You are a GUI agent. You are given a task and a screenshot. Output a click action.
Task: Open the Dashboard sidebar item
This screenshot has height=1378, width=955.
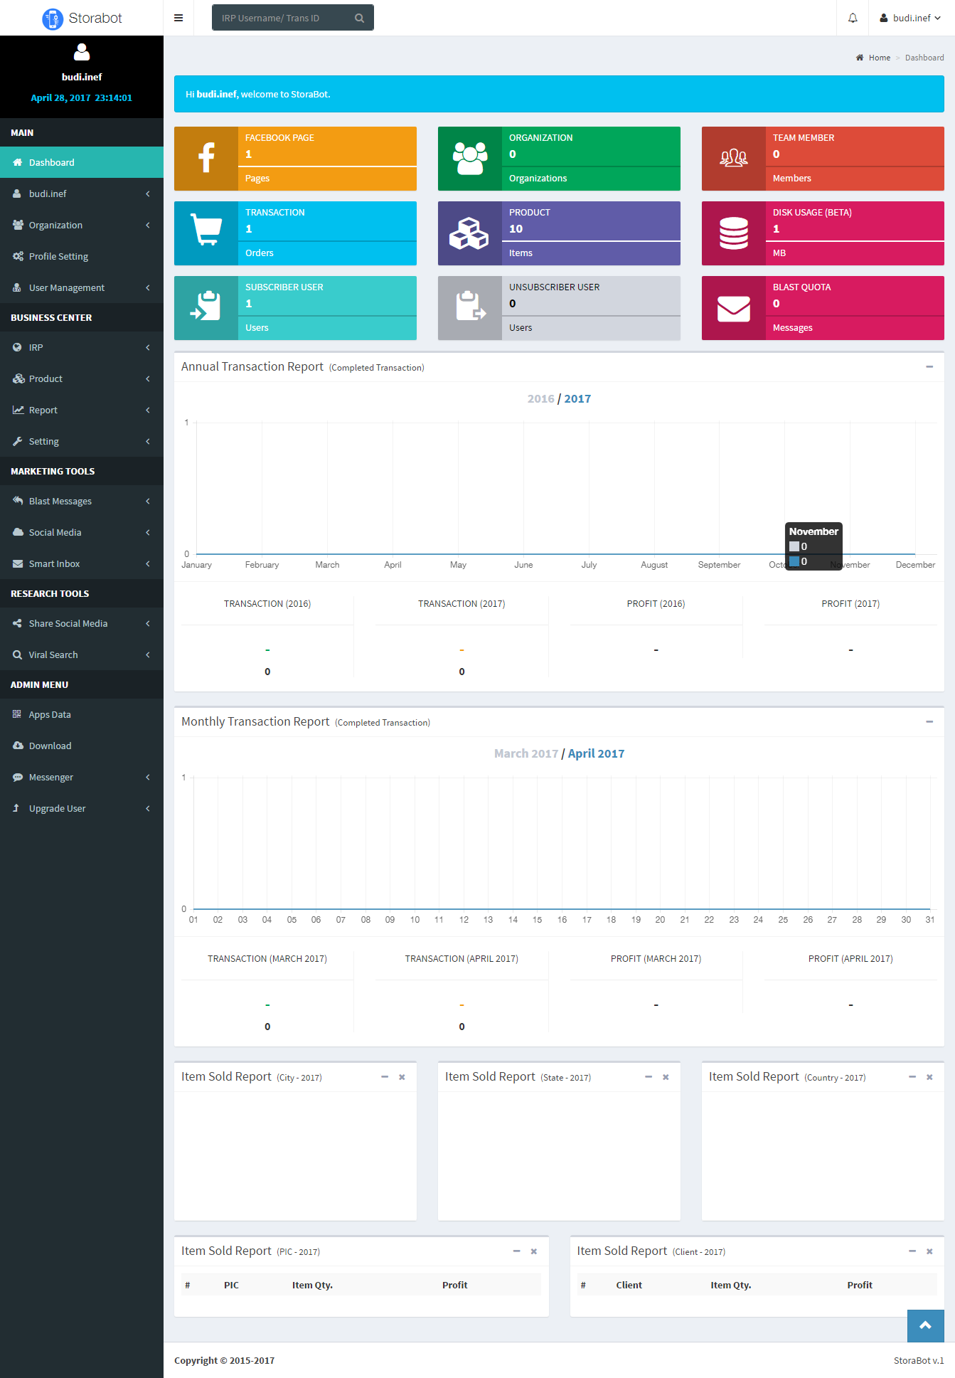coord(82,162)
